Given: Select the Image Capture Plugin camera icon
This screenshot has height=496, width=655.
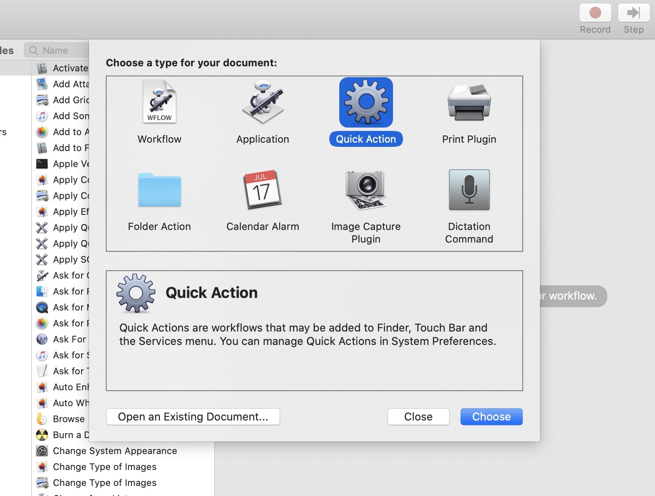Looking at the screenshot, I should [366, 190].
